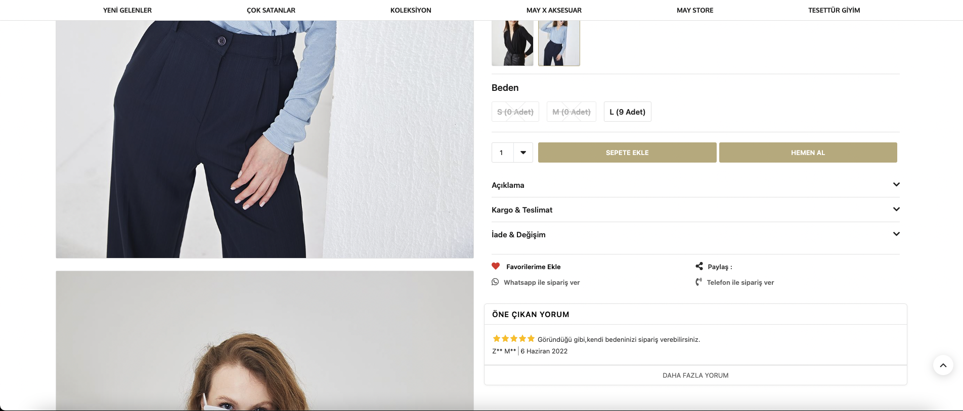963x411 pixels.
Task: Expand the İade & Değişim section
Action: (x=896, y=234)
